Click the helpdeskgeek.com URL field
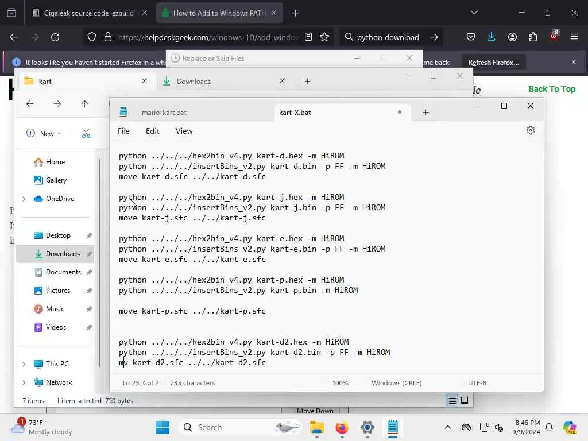The image size is (588, 441). coord(208,37)
